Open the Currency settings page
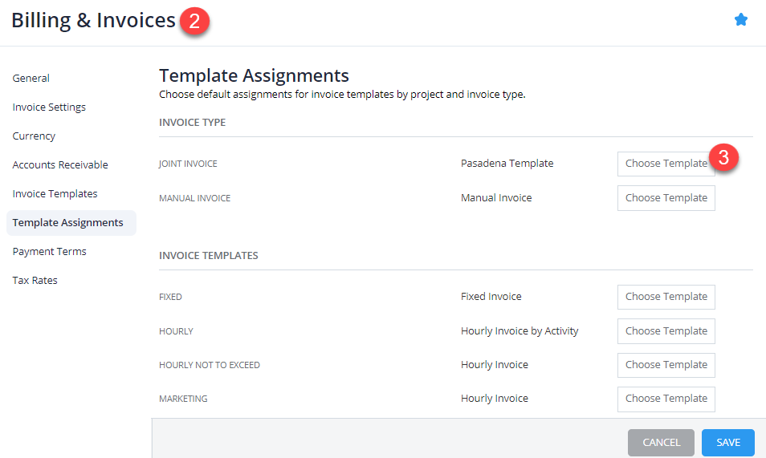This screenshot has width=766, height=458. pyautogui.click(x=34, y=136)
